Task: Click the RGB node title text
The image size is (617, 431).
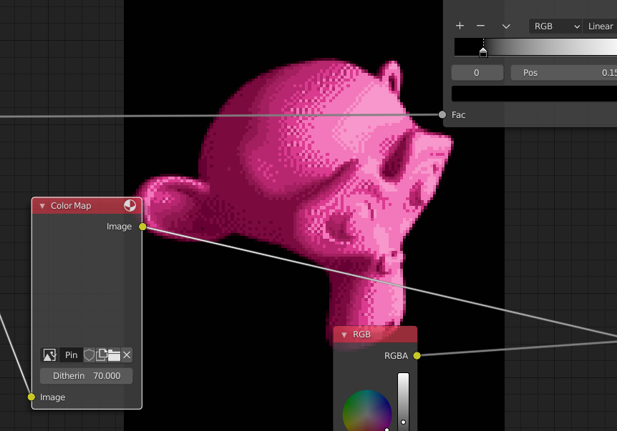Action: coord(361,335)
